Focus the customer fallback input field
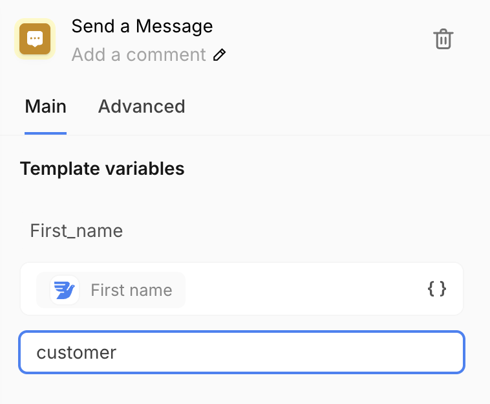 coord(242,352)
